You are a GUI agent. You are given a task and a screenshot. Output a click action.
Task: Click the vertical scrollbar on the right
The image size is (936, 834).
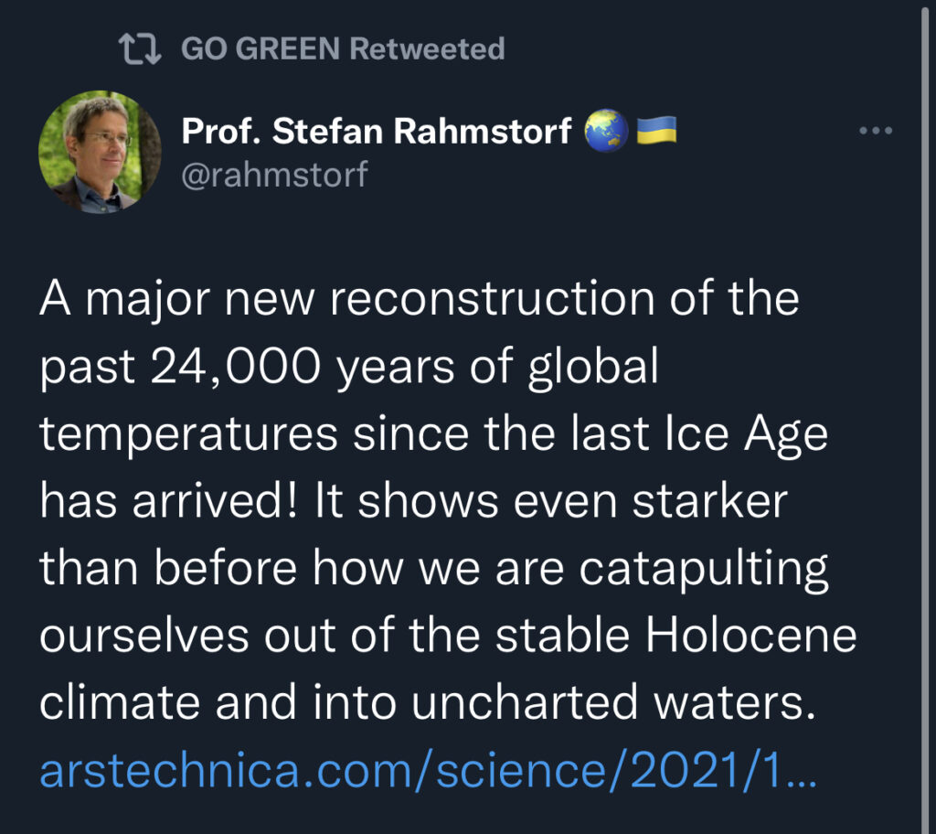pos(926,417)
